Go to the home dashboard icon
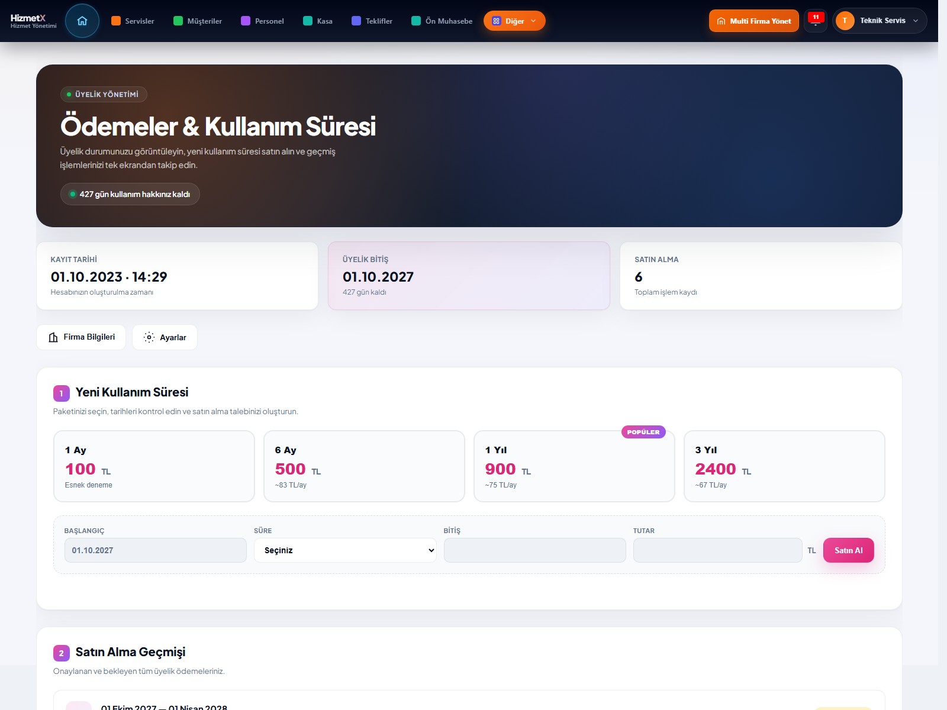The image size is (947, 710). [x=82, y=21]
